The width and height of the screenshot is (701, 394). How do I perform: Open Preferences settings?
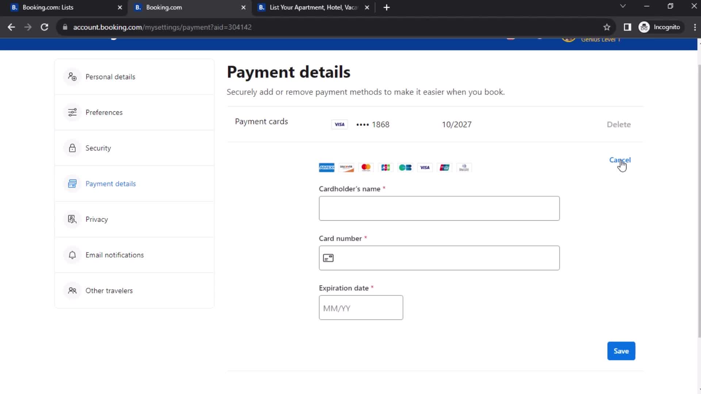134,112
